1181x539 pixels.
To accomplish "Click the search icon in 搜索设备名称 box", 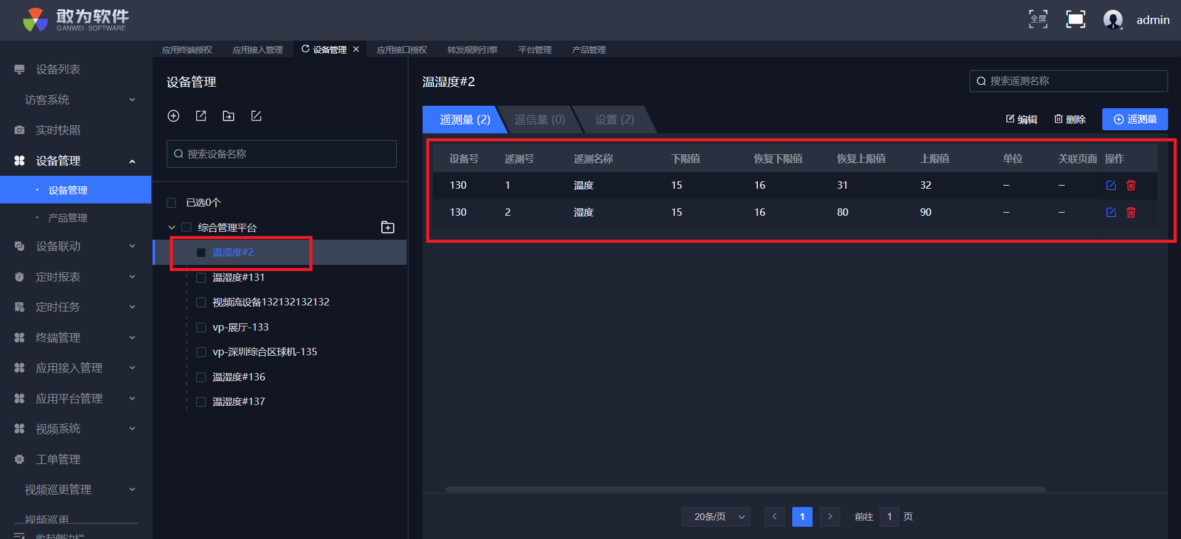I will (178, 154).
